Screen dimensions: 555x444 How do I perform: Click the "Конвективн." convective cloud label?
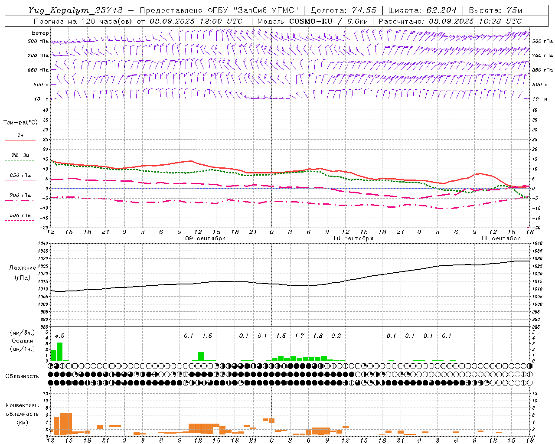pyautogui.click(x=22, y=405)
